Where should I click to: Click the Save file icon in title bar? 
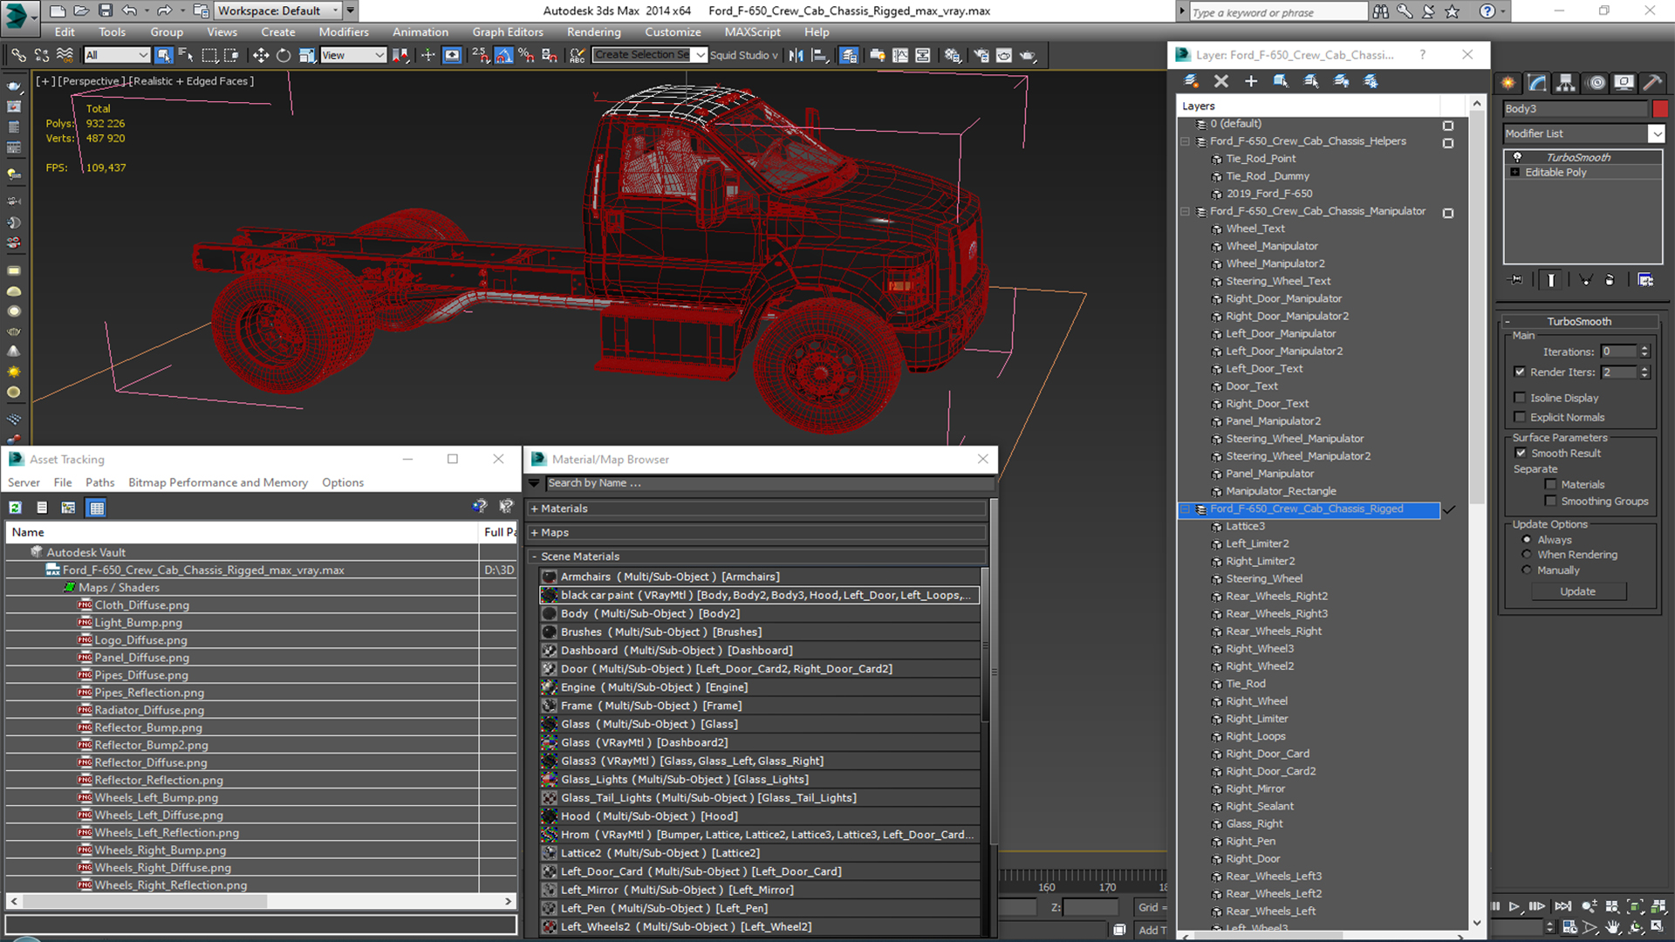click(105, 10)
